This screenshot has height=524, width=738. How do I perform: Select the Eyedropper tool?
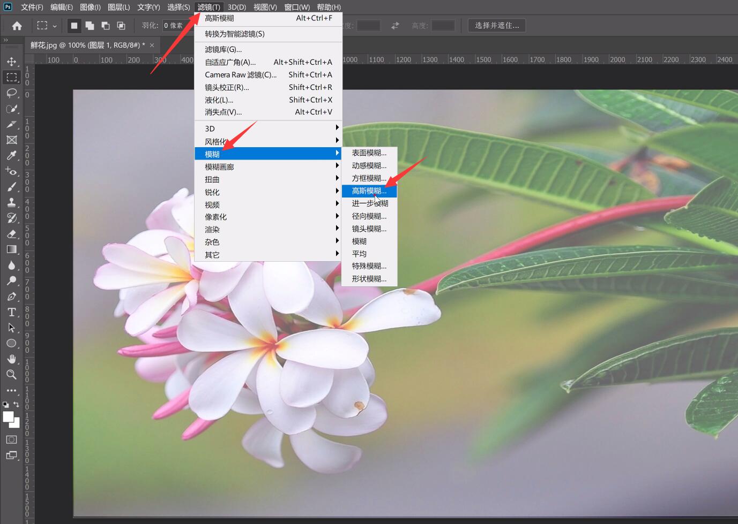(x=11, y=155)
